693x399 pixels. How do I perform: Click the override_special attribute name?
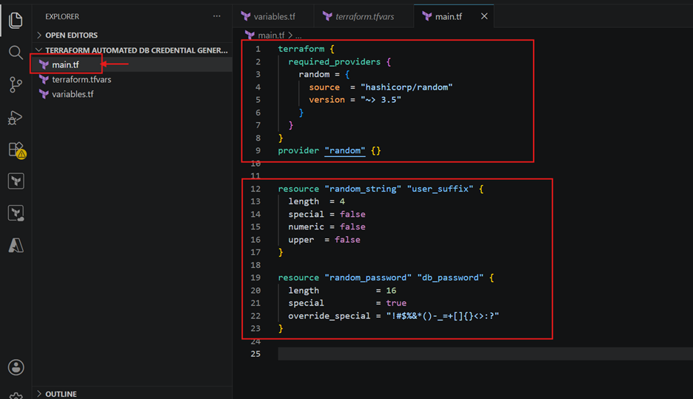pyautogui.click(x=329, y=316)
